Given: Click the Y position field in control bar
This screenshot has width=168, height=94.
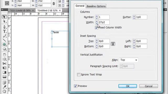Looking at the screenshot, I should (x=24, y=5).
